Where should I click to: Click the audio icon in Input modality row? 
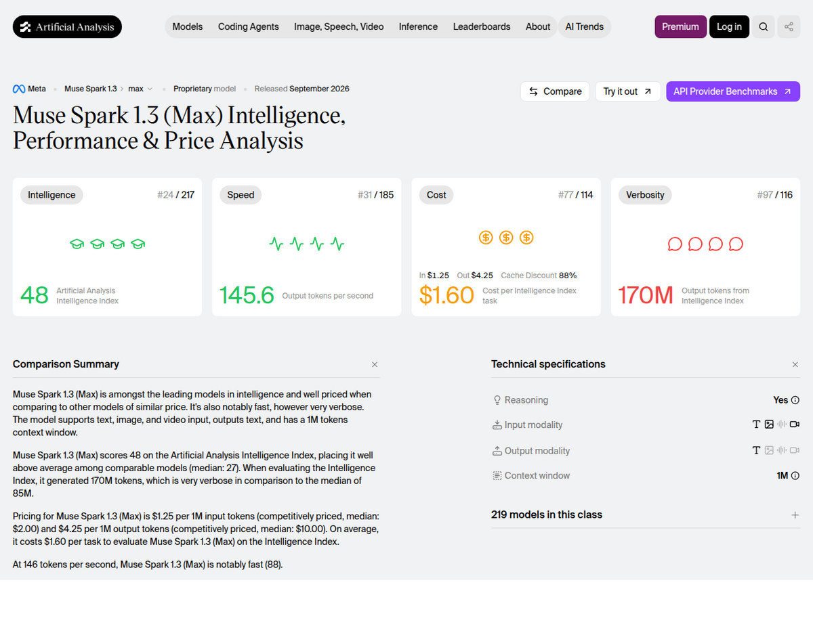point(782,424)
